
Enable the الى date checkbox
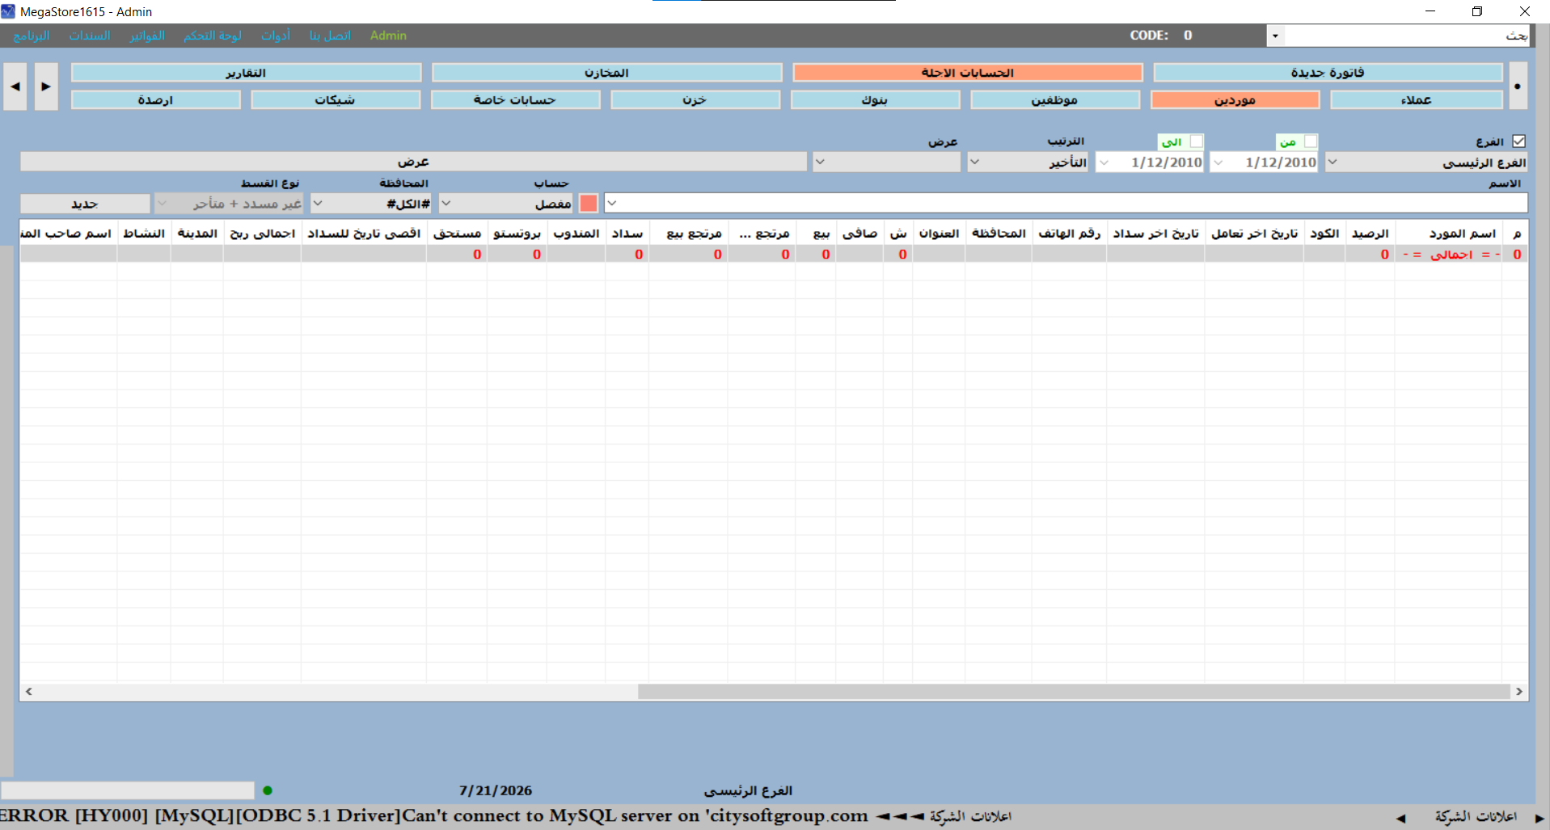[x=1196, y=141]
